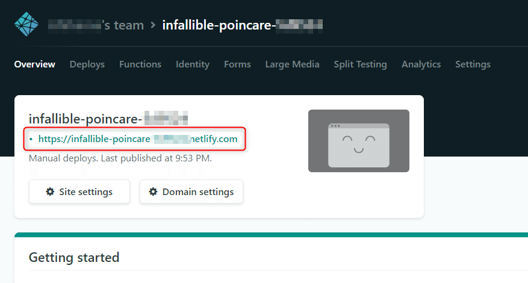This screenshot has height=283, width=528.
Task: Open the Functions tab
Action: 140,64
